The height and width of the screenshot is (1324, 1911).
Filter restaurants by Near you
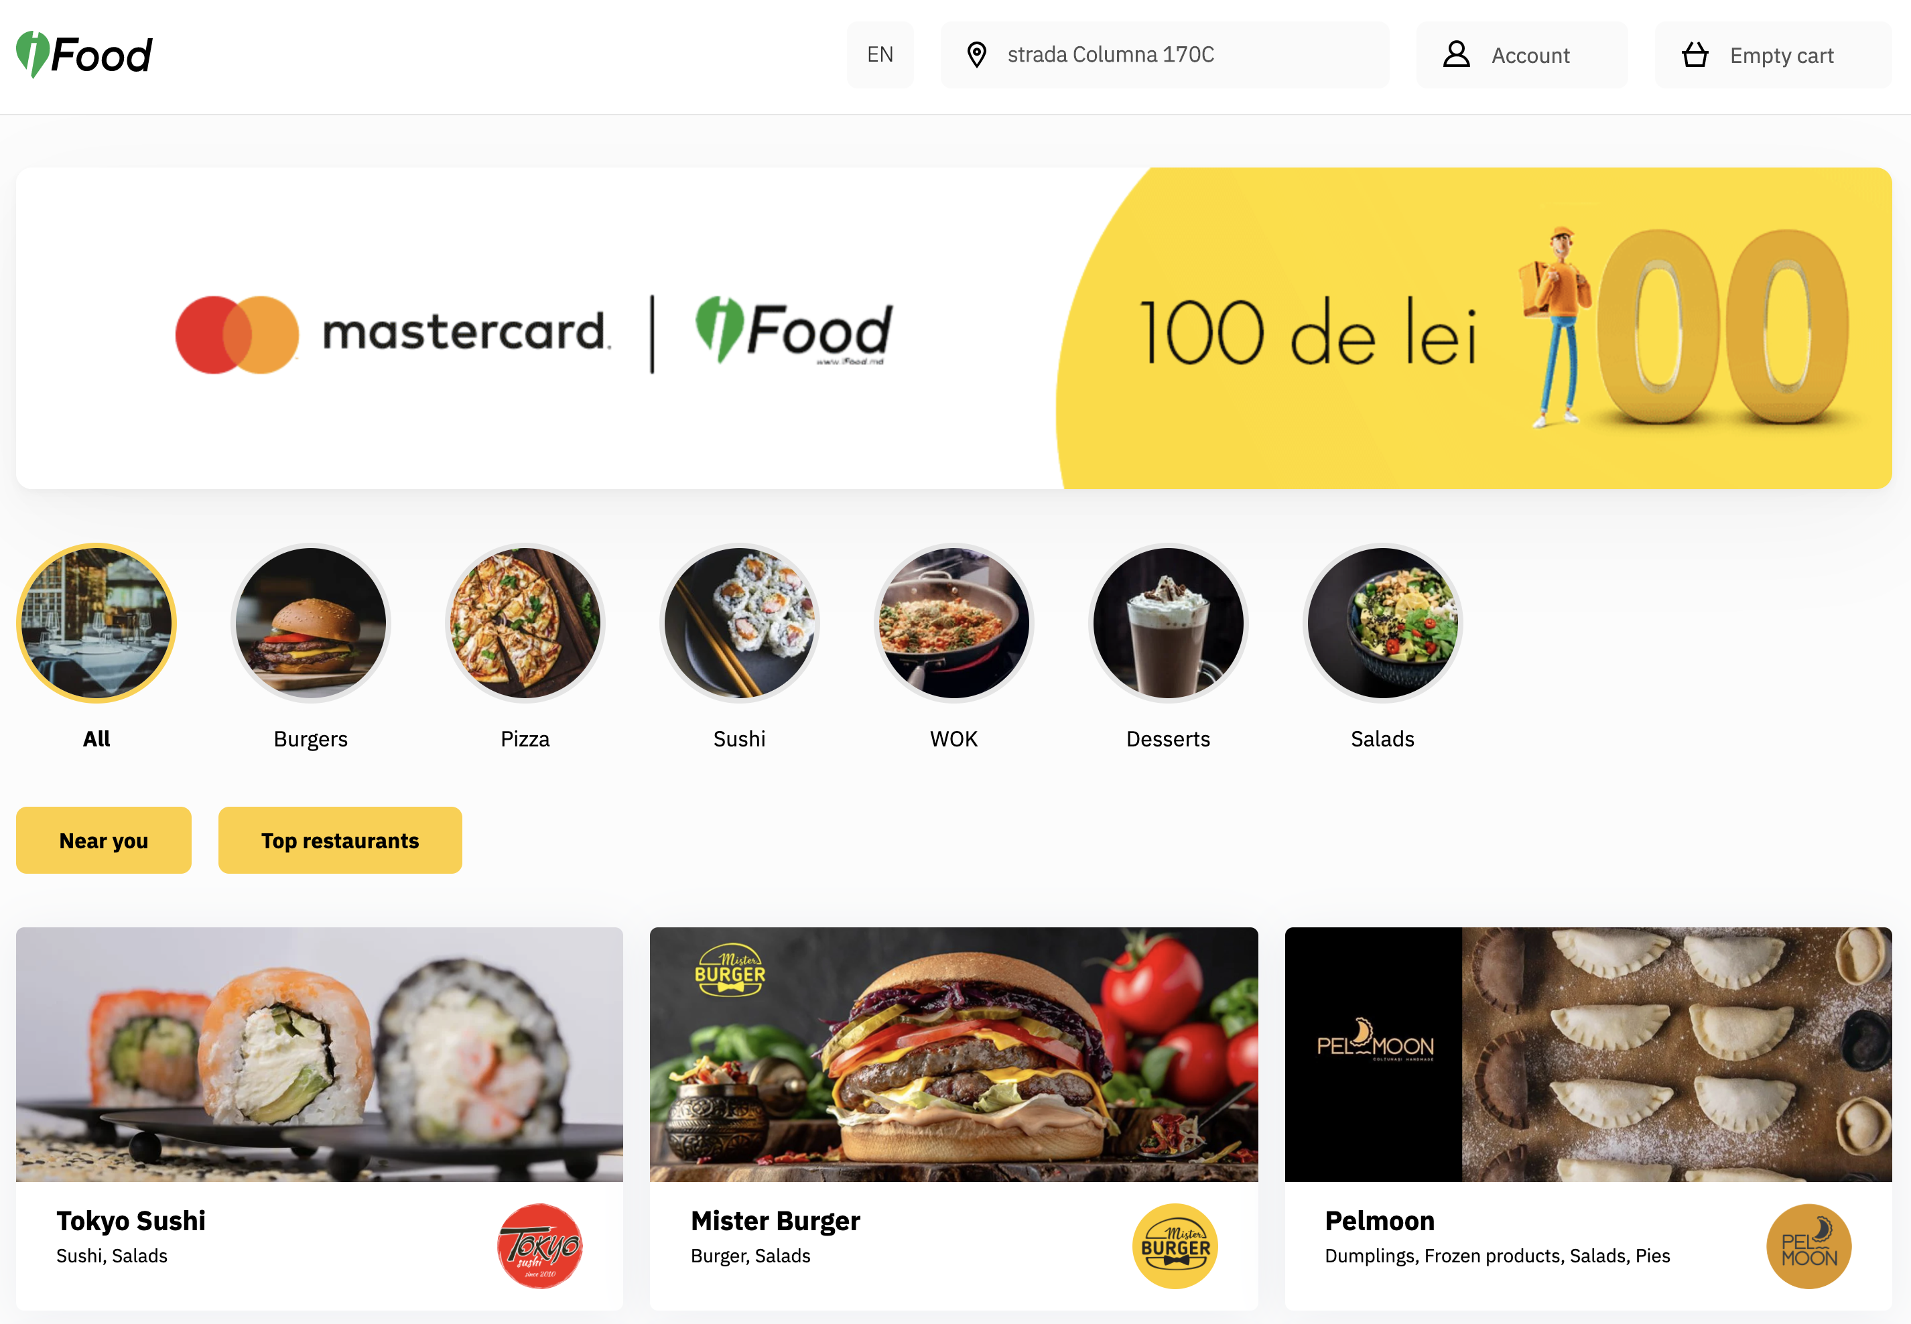[x=104, y=840]
